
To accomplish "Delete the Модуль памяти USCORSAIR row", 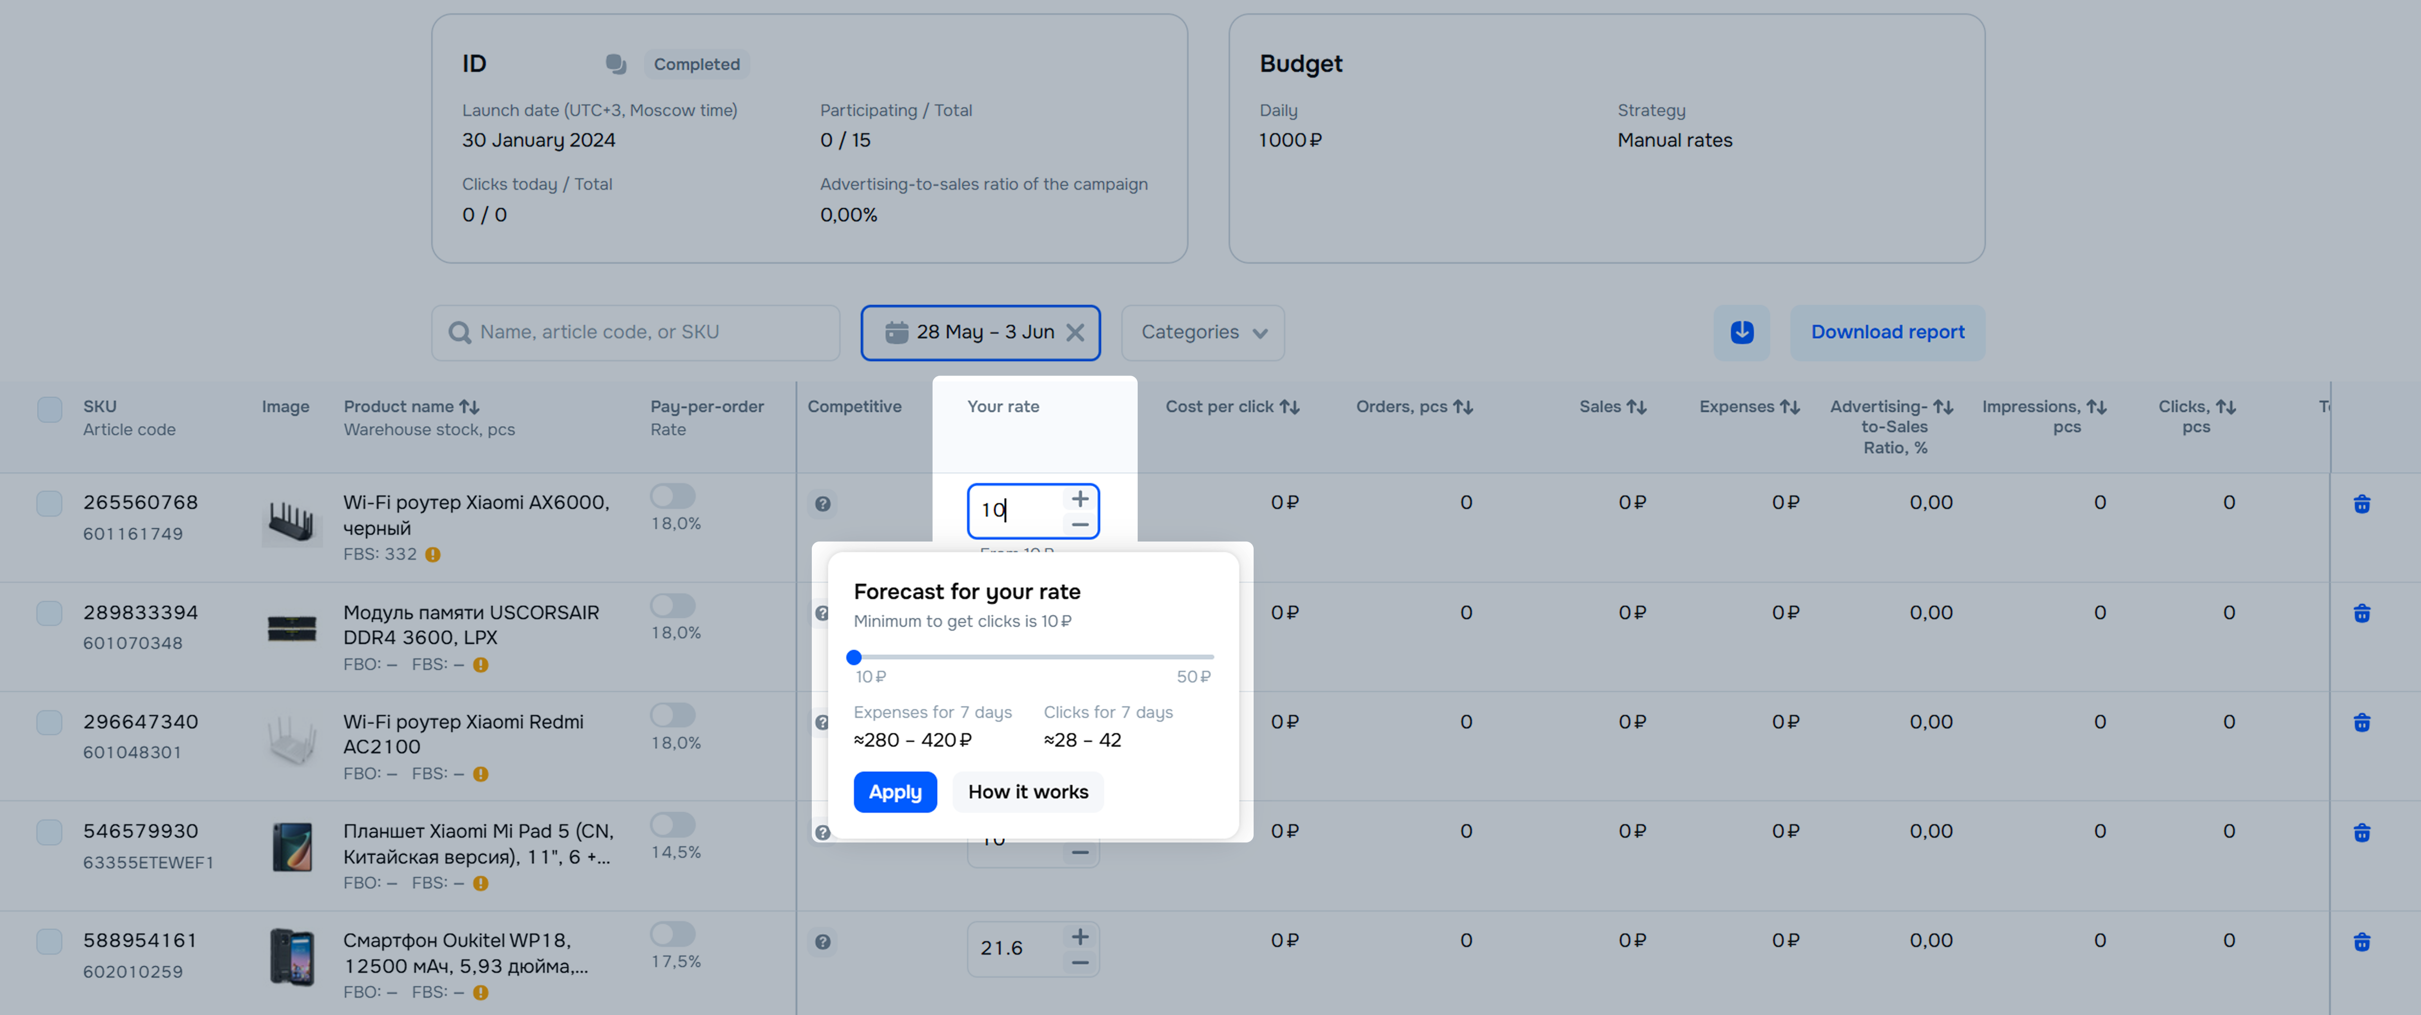I will [2362, 613].
